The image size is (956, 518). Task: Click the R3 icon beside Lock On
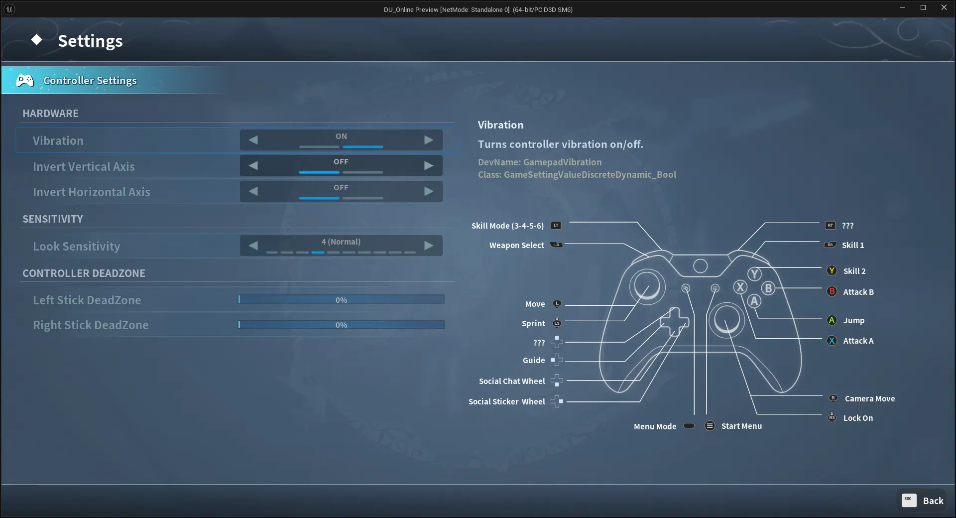pyautogui.click(x=832, y=418)
